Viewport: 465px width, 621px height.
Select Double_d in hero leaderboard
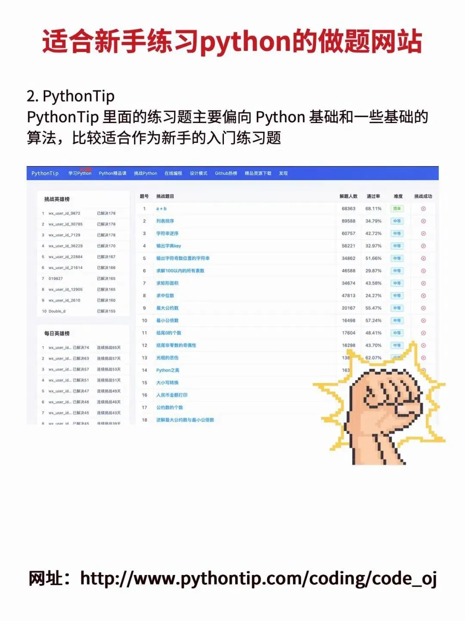pyautogui.click(x=57, y=312)
